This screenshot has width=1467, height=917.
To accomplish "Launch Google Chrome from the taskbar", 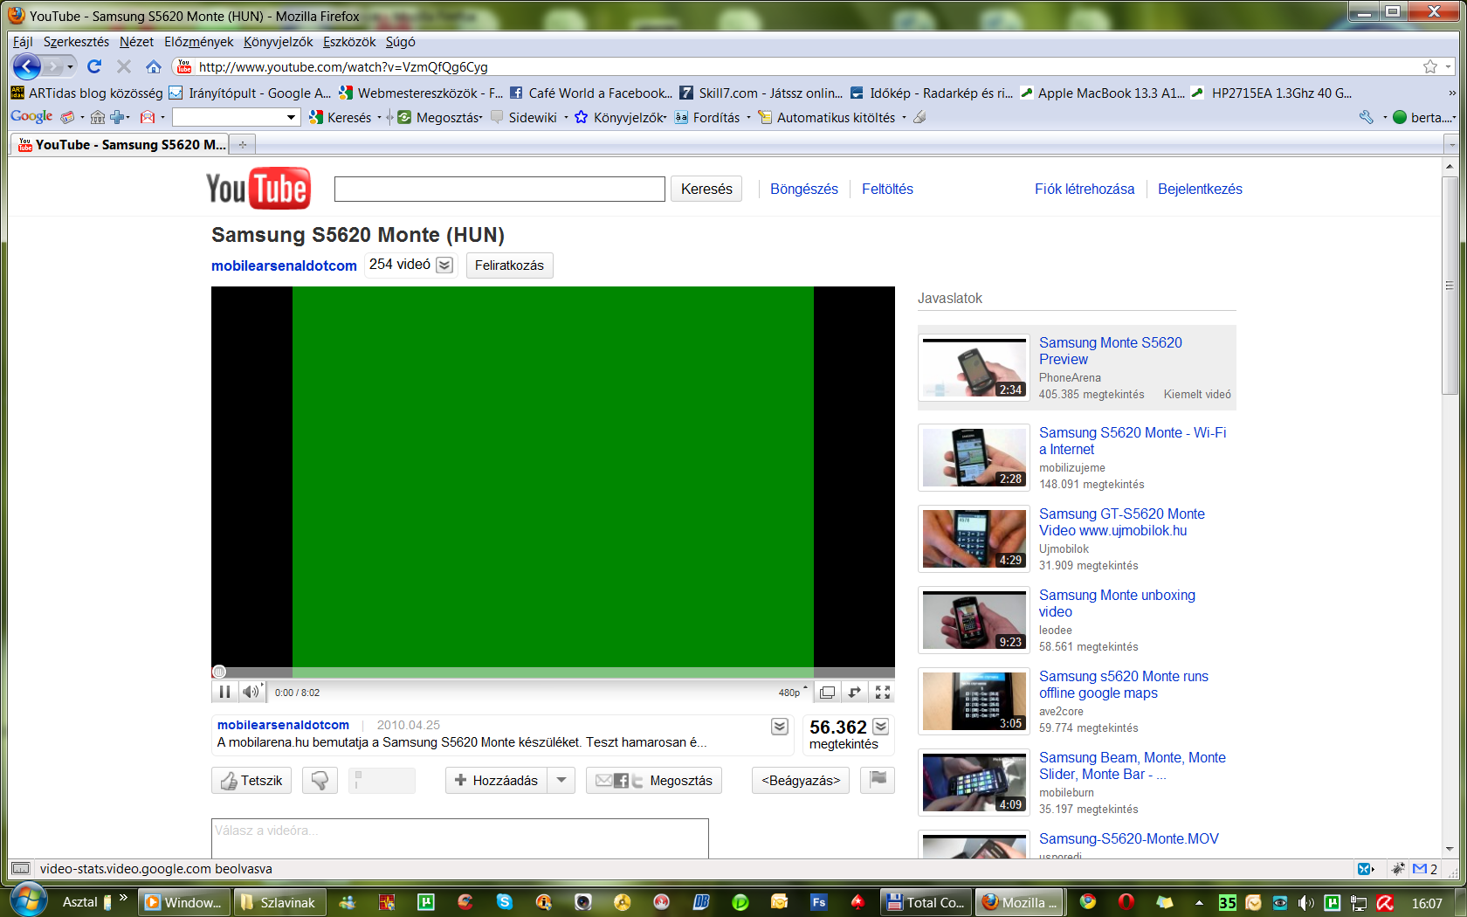I will (1087, 902).
